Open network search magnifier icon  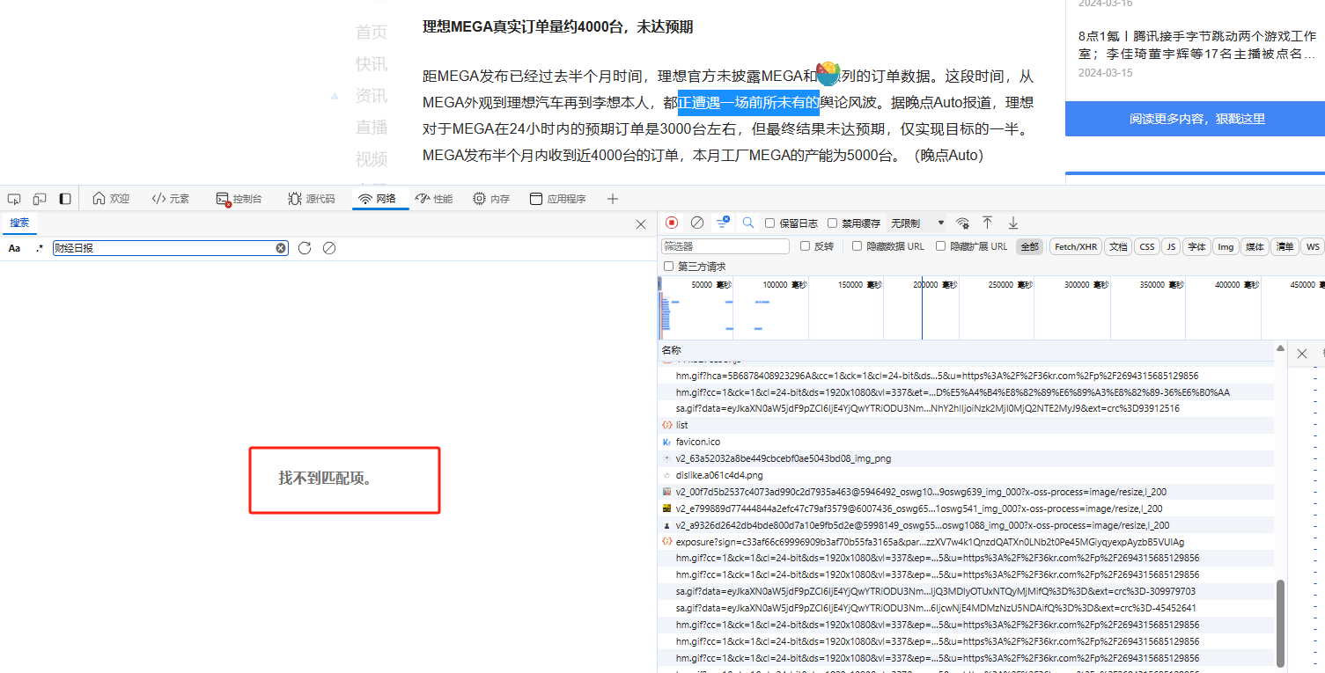pyautogui.click(x=748, y=223)
